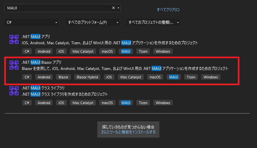
Task: Click the .NET MAUI アプリ template icon
Action: pos(14,39)
